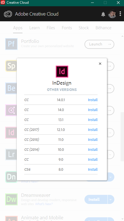Image resolution: width=124 pixels, height=221 pixels.
Task: Click the Portfolio Pf app icon
Action: point(11,44)
